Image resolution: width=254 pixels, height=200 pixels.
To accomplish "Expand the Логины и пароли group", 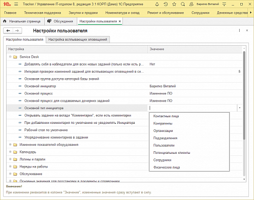I will coord(10,159).
